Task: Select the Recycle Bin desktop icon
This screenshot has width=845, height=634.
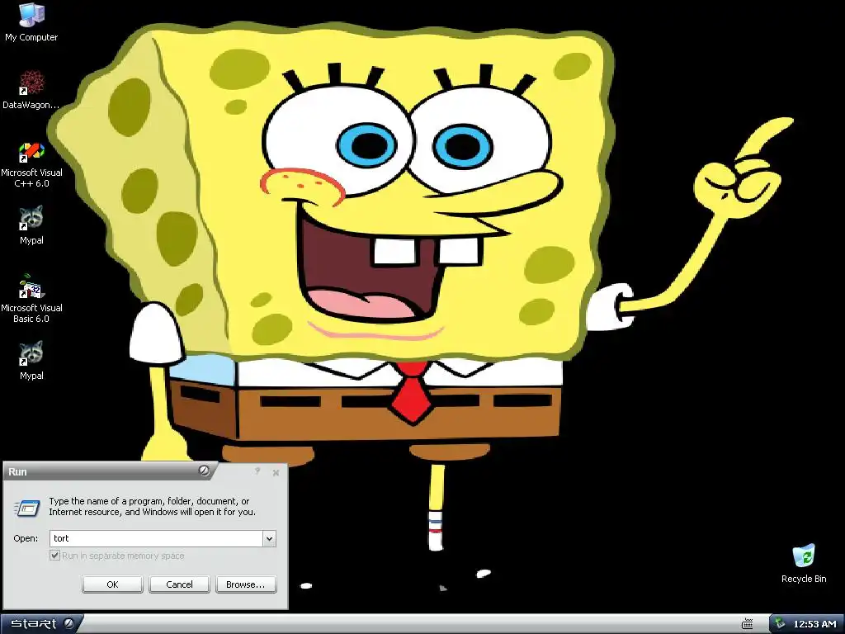Action: (x=804, y=563)
